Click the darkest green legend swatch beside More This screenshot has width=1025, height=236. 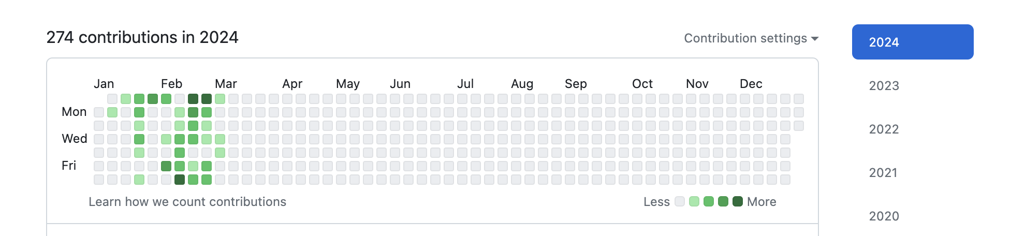(738, 201)
